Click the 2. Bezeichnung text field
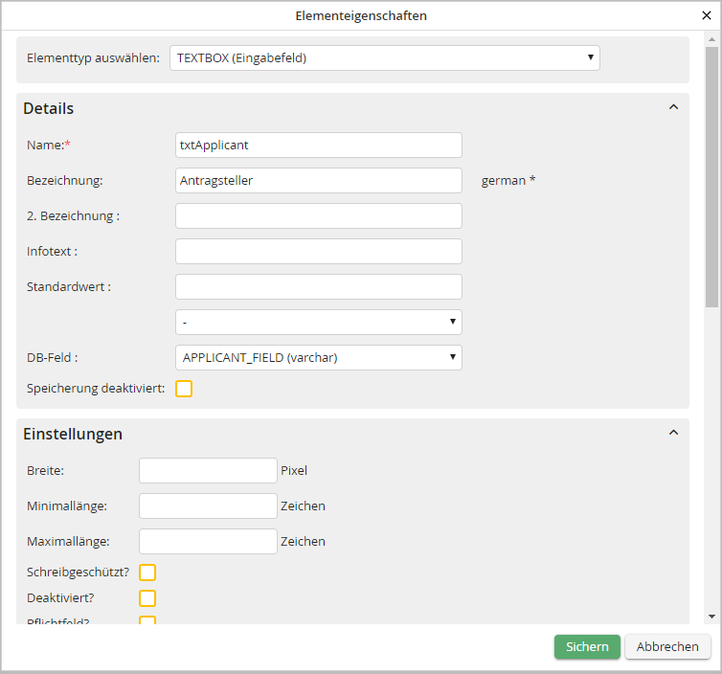This screenshot has width=722, height=674. 318,215
